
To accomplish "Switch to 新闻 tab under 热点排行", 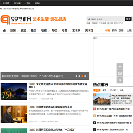I will [x=97, y=90].
